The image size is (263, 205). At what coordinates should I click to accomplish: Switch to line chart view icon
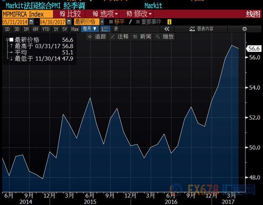click(x=105, y=29)
